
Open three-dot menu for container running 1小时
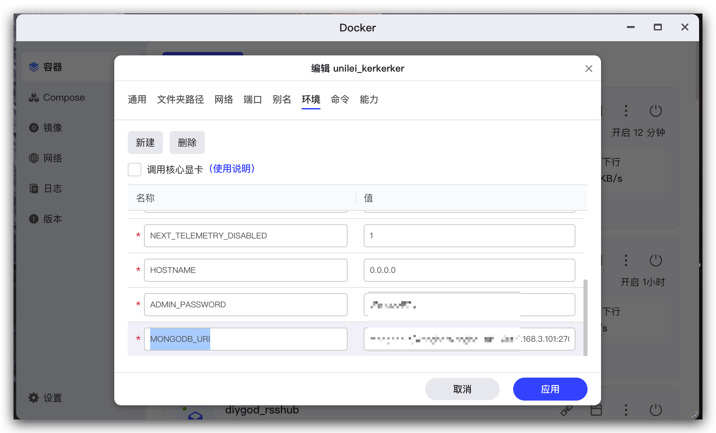(x=626, y=260)
